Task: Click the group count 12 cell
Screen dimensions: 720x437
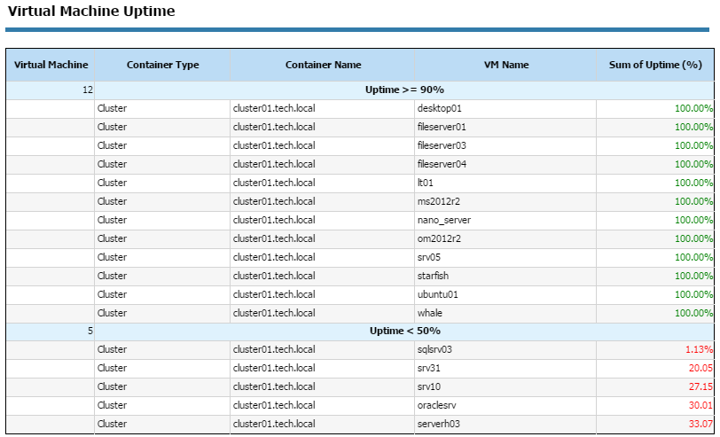Action: click(51, 90)
